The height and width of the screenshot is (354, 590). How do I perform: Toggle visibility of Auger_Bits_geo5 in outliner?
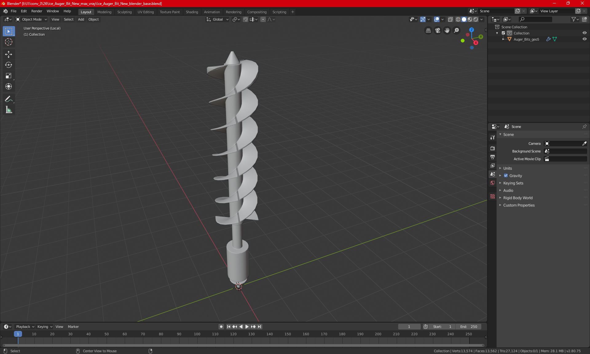585,39
